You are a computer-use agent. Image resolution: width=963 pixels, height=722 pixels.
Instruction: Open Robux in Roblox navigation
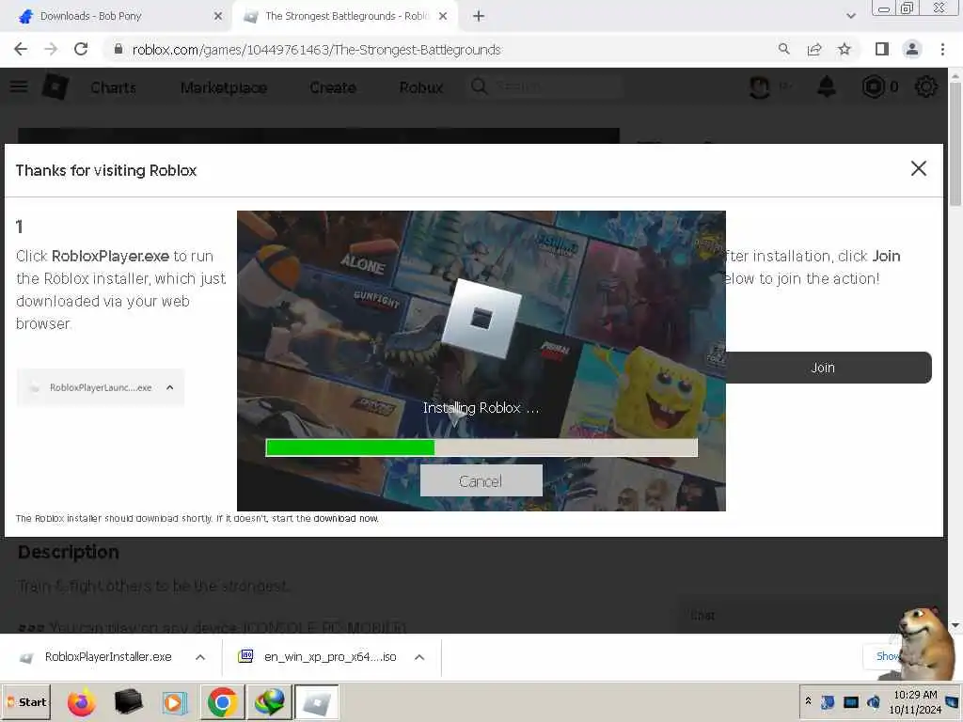pos(420,87)
